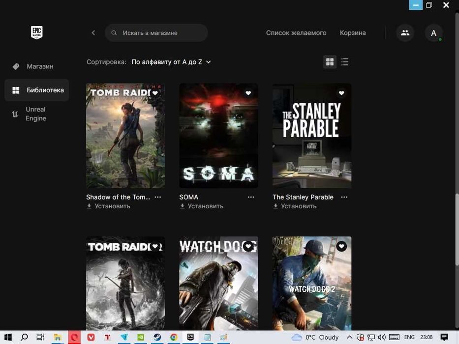Click the clock showing 23:08
The width and height of the screenshot is (459, 344).
click(x=427, y=337)
